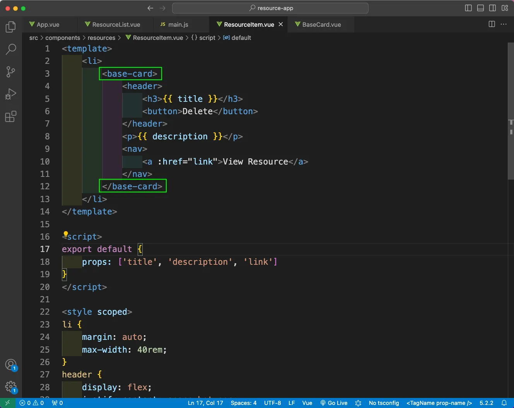Click No tsconfig status item
The width and height of the screenshot is (514, 408).
pos(384,403)
